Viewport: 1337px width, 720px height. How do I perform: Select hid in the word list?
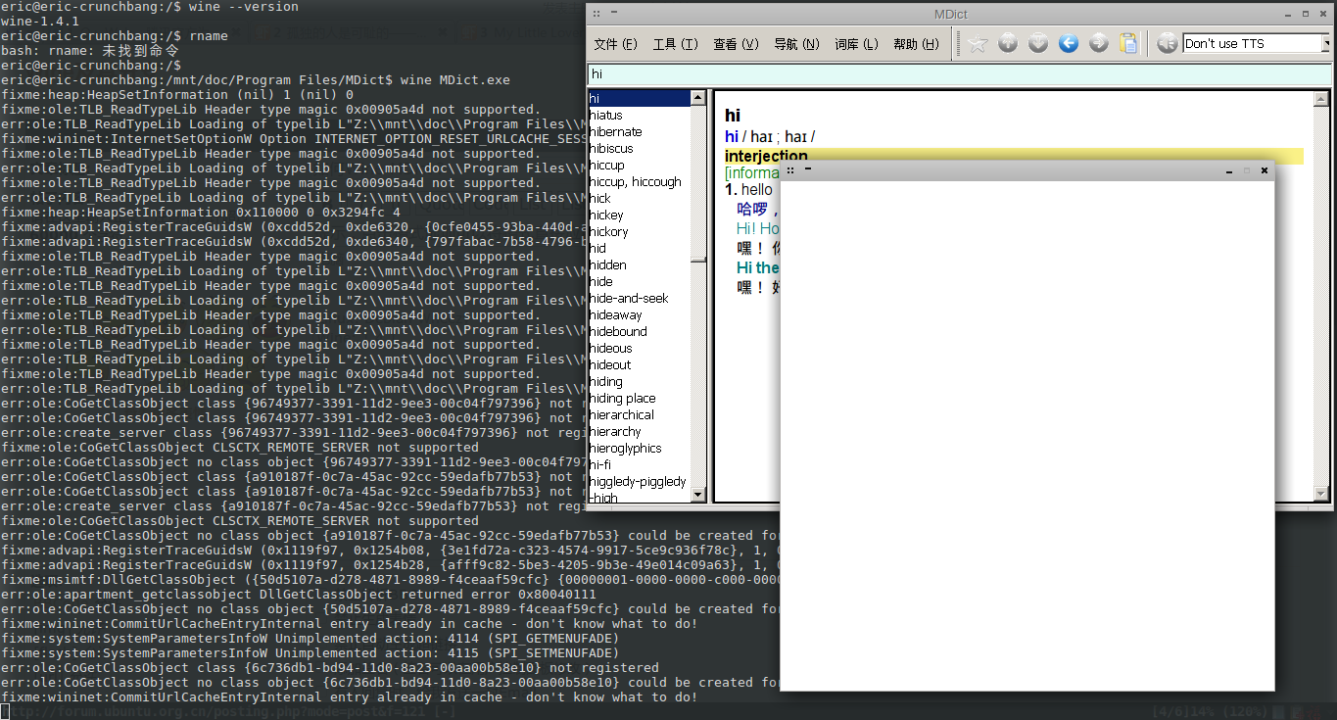pos(597,248)
